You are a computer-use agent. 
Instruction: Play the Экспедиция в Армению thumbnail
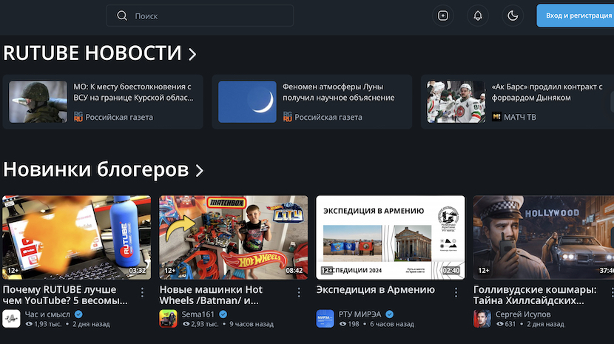[x=391, y=237]
